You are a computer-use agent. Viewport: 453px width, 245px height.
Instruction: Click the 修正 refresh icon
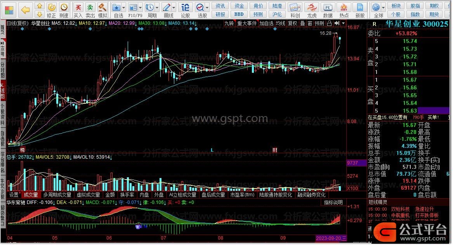coord(51,10)
